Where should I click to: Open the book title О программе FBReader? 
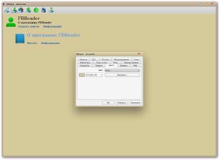coord(54,35)
